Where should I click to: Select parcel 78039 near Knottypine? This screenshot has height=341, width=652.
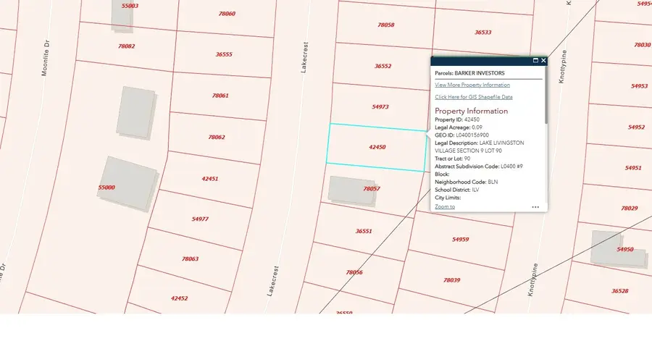[x=451, y=279]
